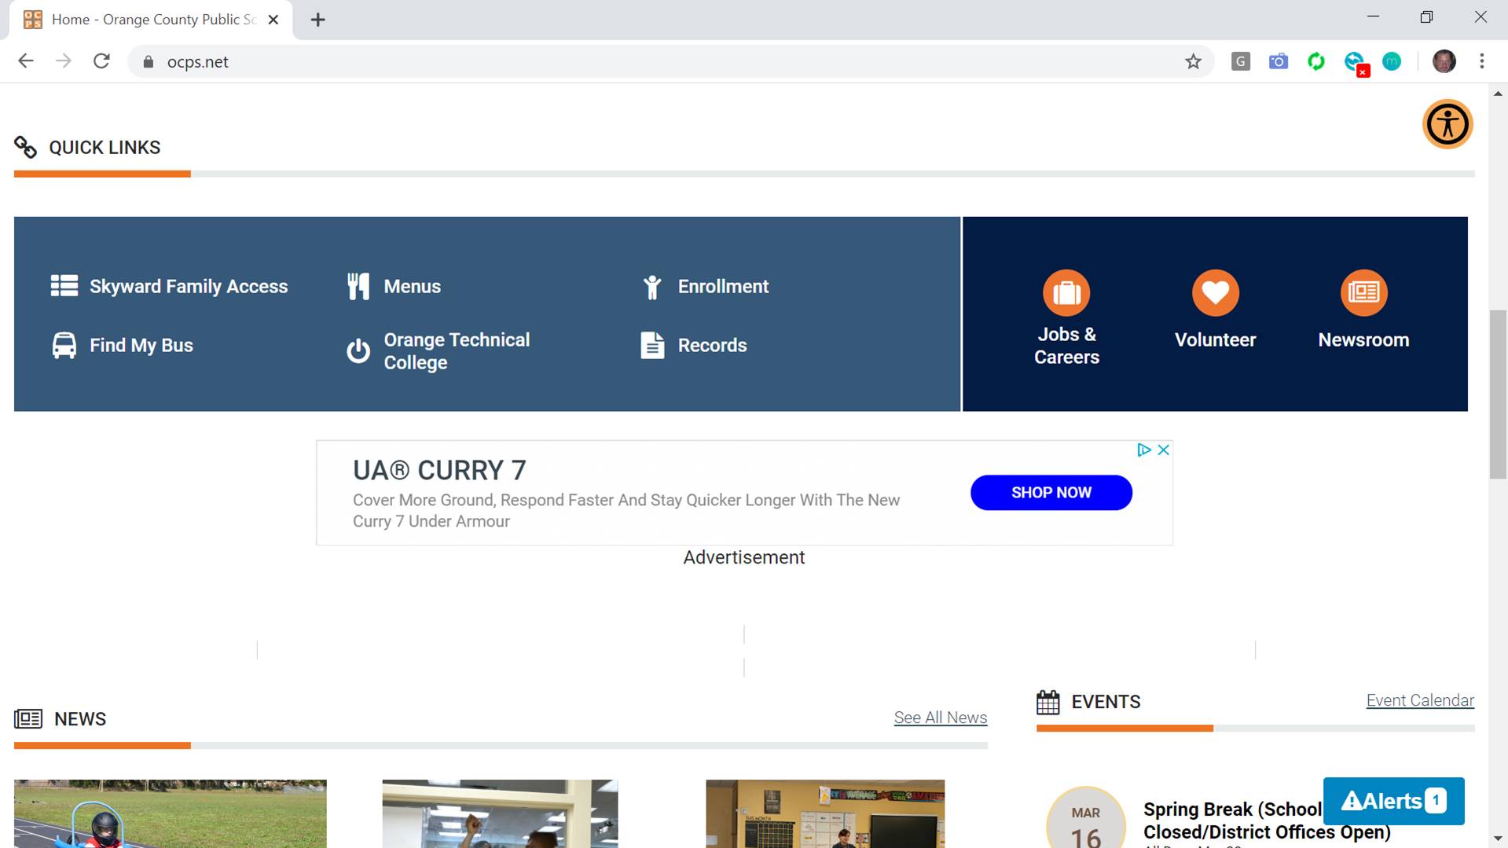1508x848 pixels.
Task: Click the UA CURRY 7 ad headline
Action: pyautogui.click(x=439, y=470)
